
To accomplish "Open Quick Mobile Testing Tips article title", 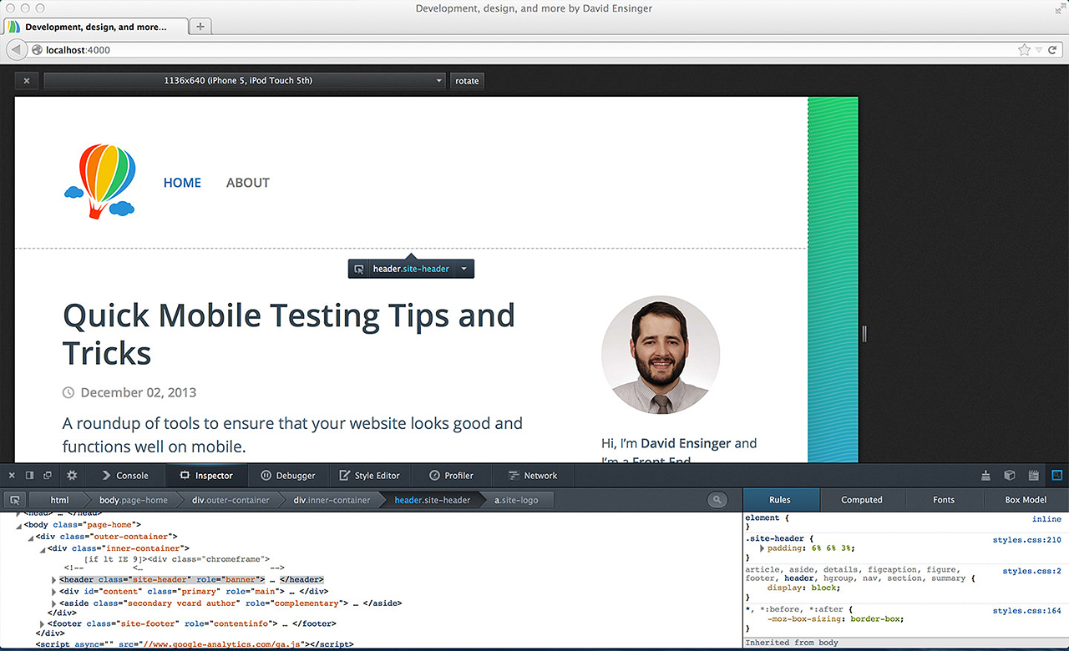I will [289, 334].
